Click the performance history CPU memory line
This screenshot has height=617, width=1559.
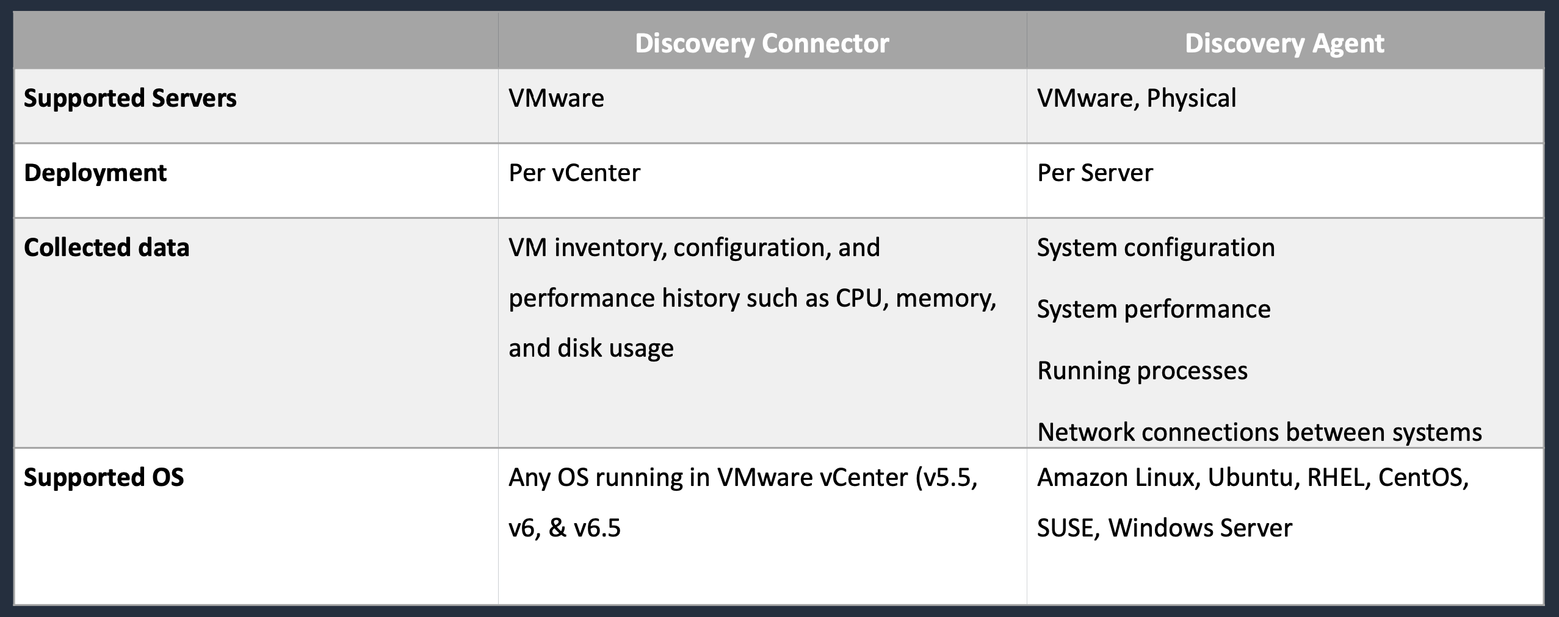point(753,298)
